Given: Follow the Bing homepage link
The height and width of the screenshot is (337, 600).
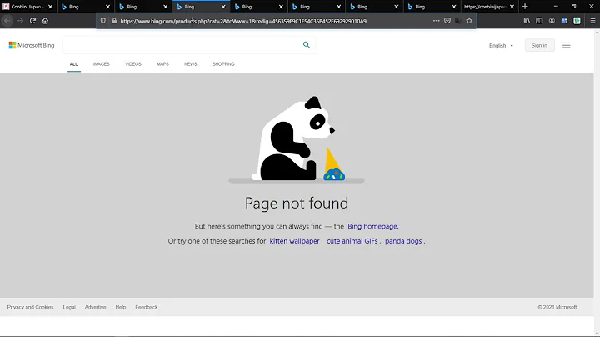Looking at the screenshot, I should point(372,226).
